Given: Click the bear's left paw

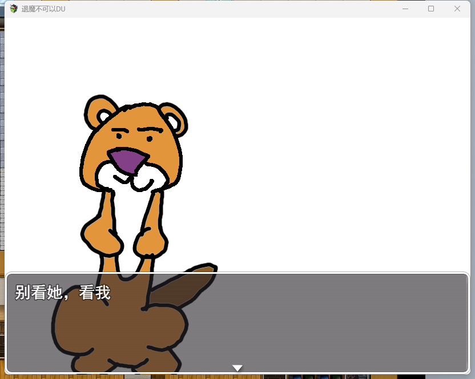Looking at the screenshot, I should 102,238.
